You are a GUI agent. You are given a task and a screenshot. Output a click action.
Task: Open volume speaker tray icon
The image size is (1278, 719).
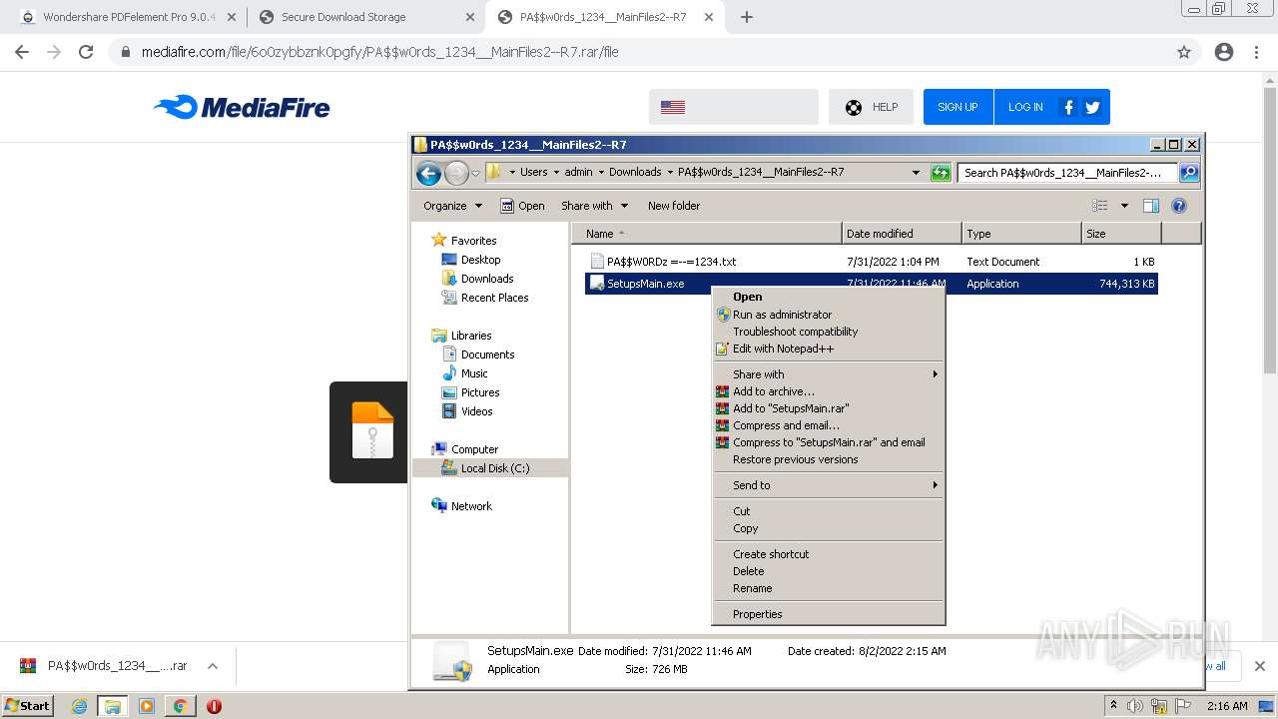(1135, 706)
